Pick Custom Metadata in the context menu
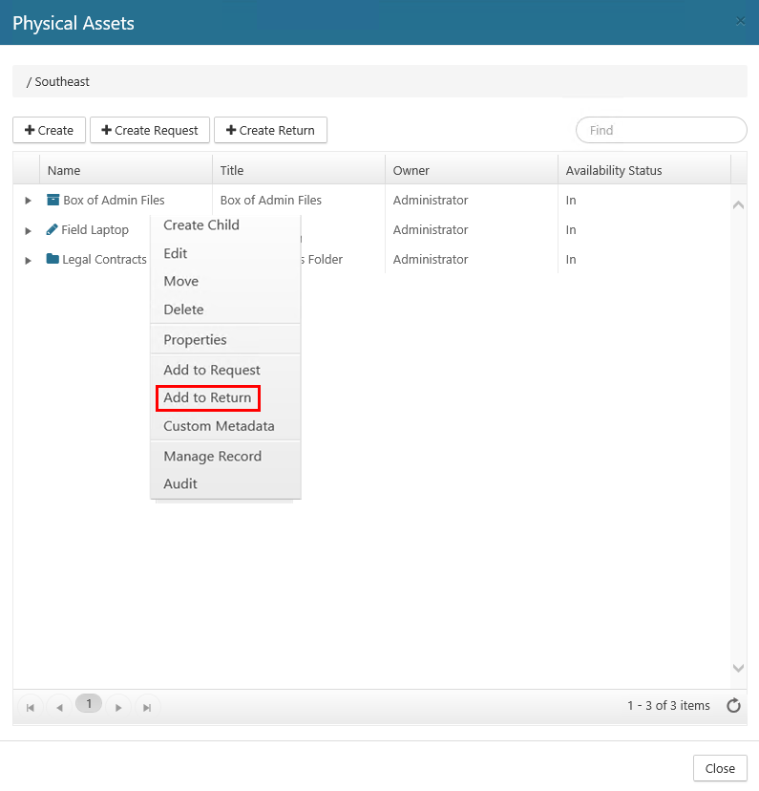The width and height of the screenshot is (759, 791). tap(219, 426)
